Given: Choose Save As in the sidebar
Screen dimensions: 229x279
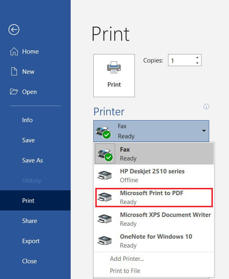Looking at the screenshot, I should pos(35,160).
